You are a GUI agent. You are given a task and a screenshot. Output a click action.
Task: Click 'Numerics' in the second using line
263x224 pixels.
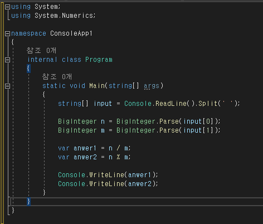(77, 16)
